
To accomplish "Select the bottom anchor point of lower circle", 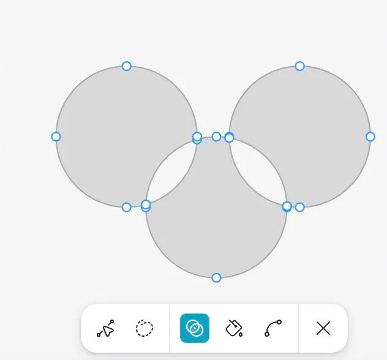I will (x=216, y=278).
